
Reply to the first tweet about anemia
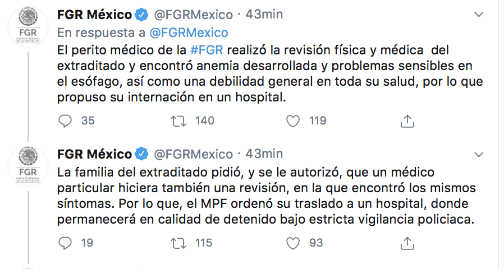tap(65, 120)
